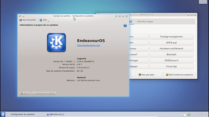Open NVIDIA users! in Welcome window
This screenshot has height=117, width=209.
coord(171,60)
